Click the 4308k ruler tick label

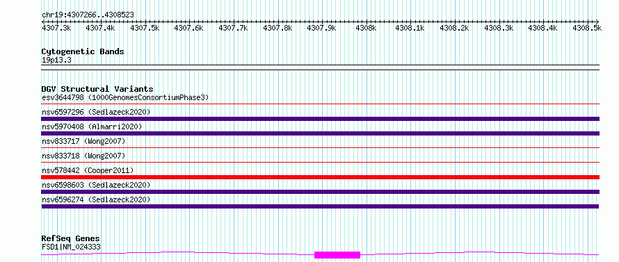[x=366, y=28]
